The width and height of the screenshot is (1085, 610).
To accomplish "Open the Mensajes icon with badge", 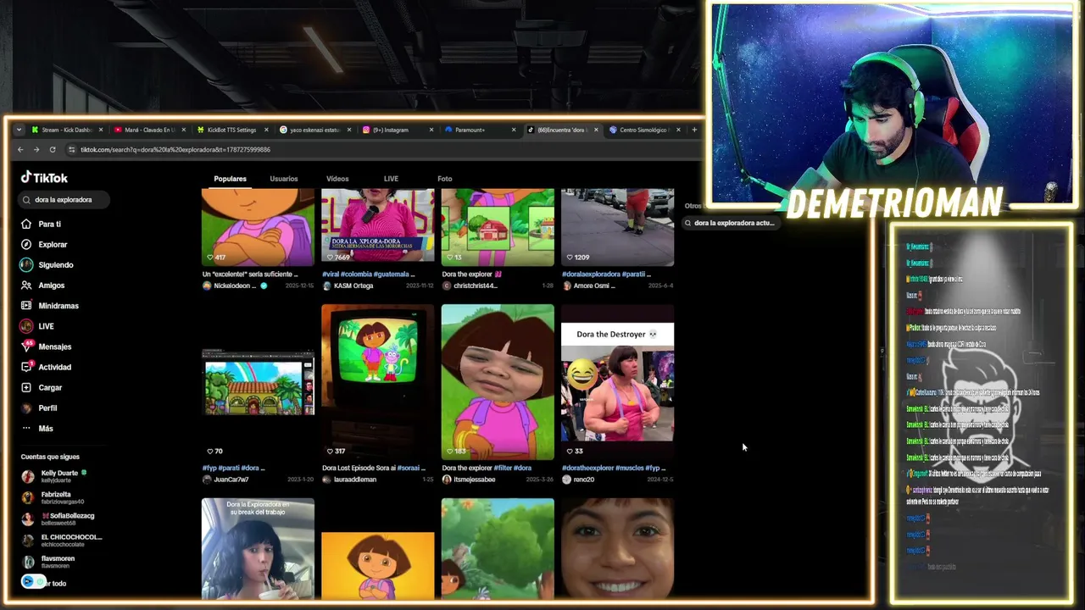I will (x=26, y=347).
